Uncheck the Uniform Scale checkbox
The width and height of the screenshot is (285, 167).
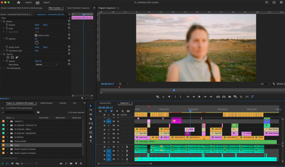(36, 35)
